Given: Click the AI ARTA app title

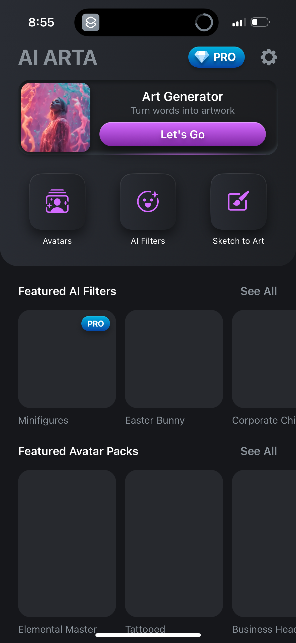Looking at the screenshot, I should click(58, 58).
